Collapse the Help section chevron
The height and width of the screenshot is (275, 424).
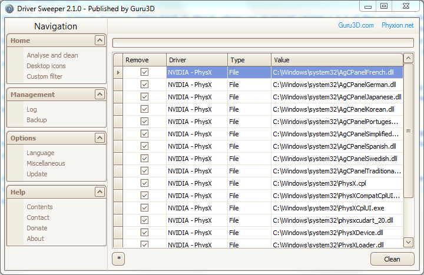pyautogui.click(x=100, y=192)
